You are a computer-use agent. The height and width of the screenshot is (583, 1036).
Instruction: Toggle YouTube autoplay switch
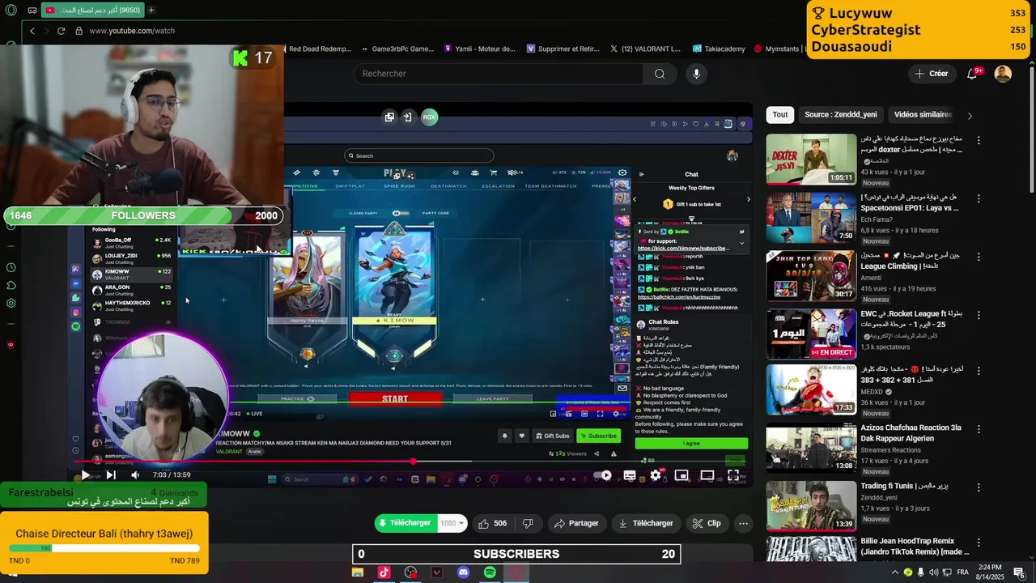tap(602, 475)
